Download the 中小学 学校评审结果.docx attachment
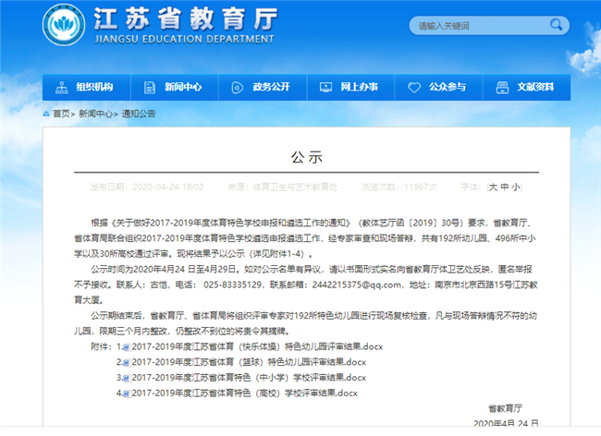601x436 pixels. (x=249, y=378)
